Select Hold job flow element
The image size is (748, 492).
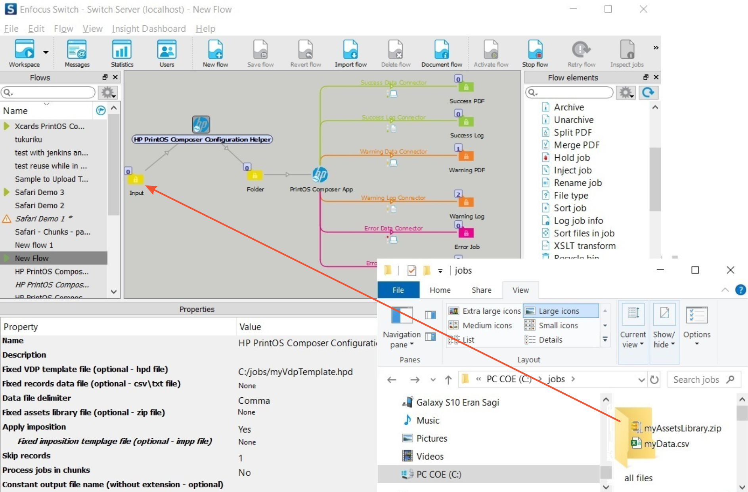[572, 158]
